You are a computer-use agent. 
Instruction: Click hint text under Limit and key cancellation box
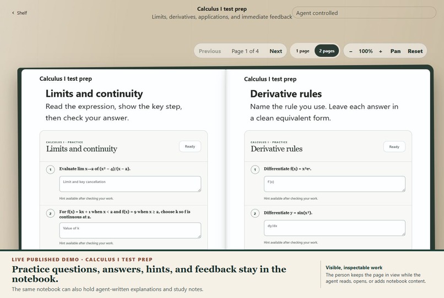[x=86, y=198]
